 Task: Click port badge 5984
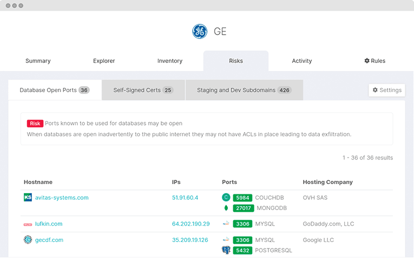[242, 198]
